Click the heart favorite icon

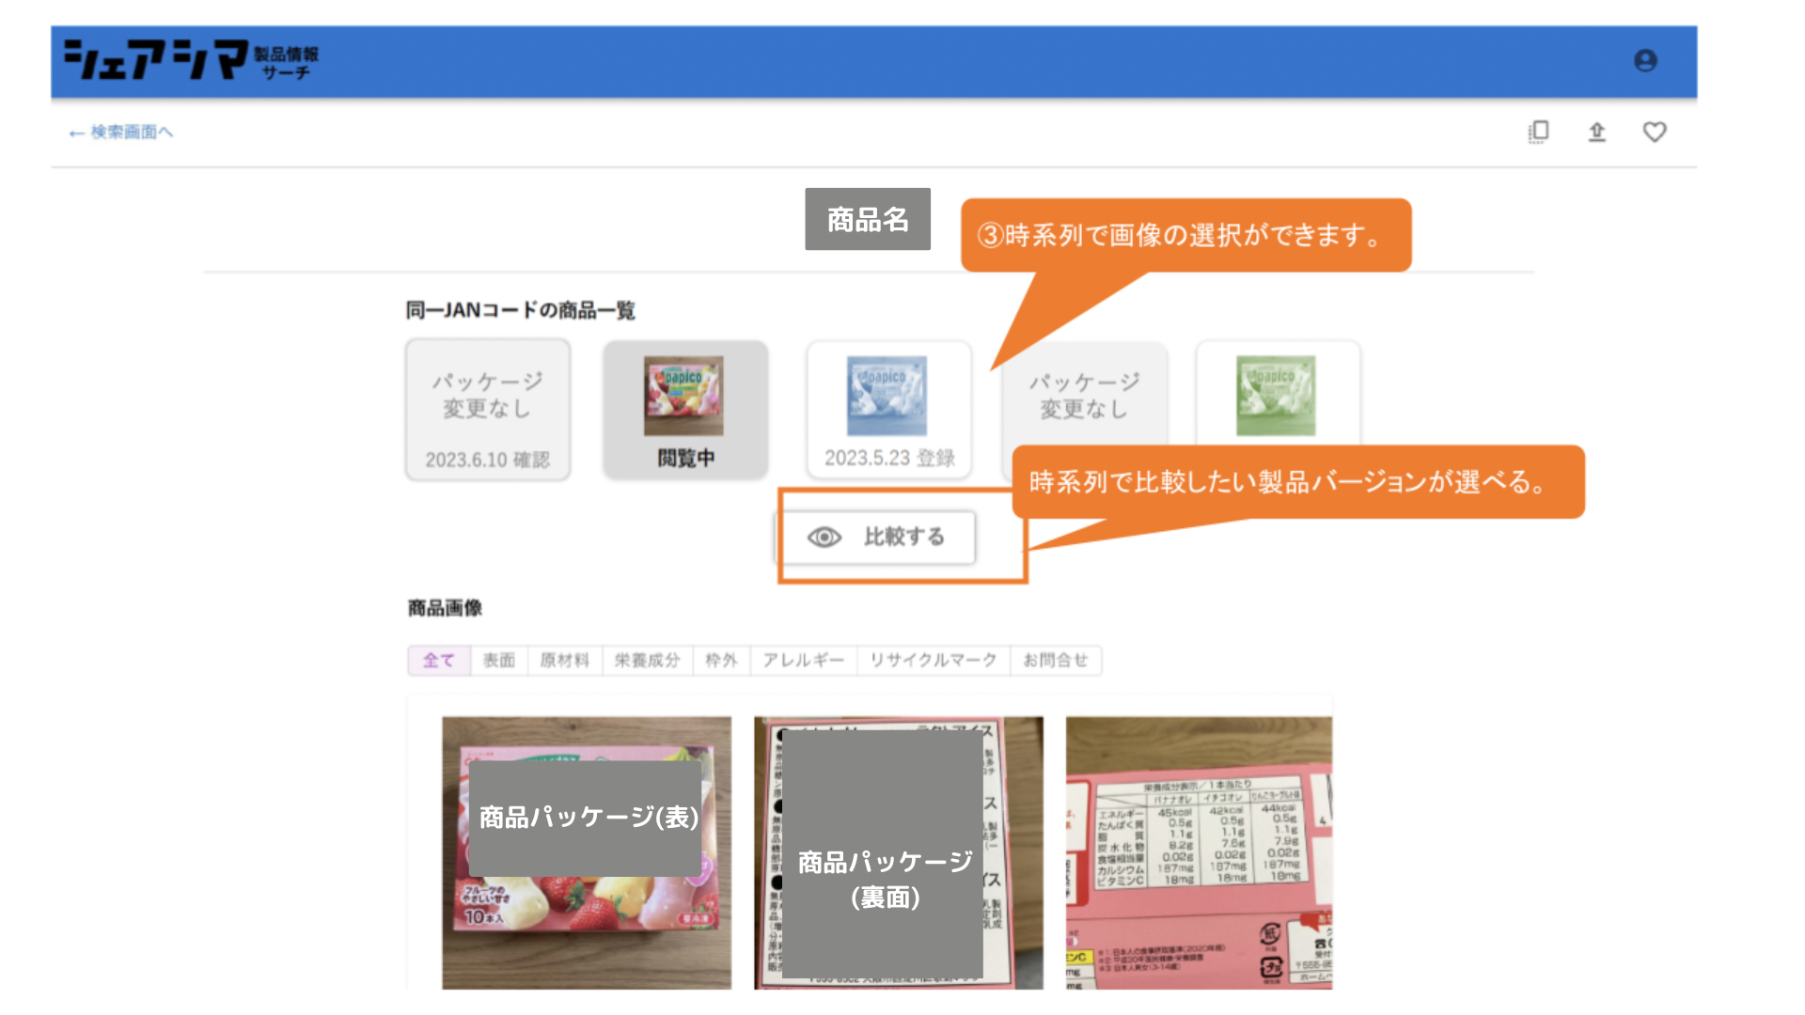(1655, 132)
